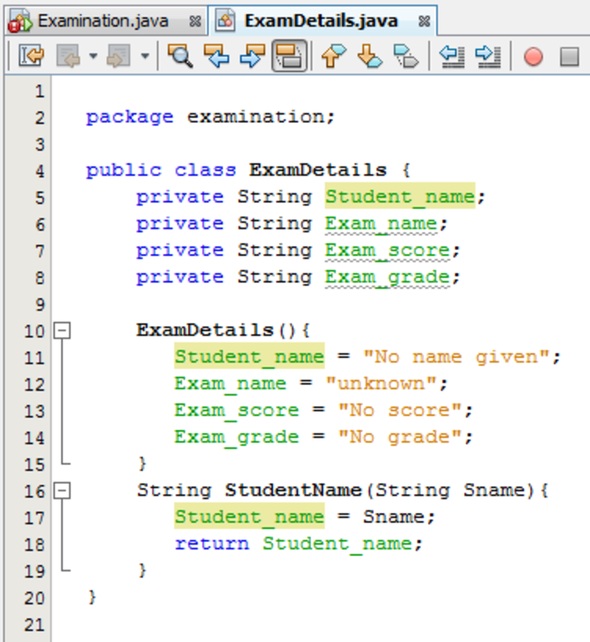Close the Examination.java tab

[x=195, y=21]
